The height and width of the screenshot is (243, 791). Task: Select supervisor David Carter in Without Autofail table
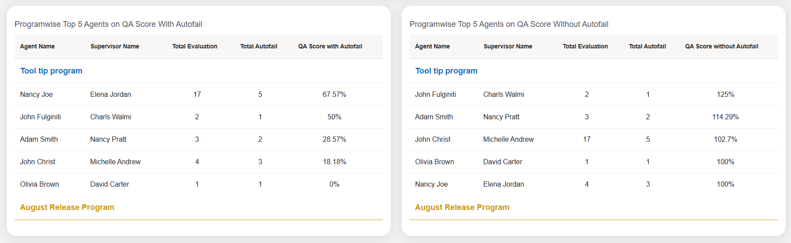(502, 162)
